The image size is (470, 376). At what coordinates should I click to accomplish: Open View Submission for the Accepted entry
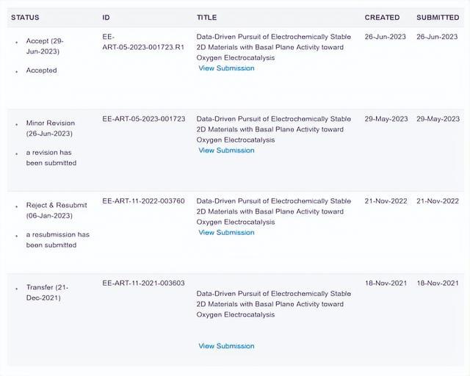coord(226,68)
